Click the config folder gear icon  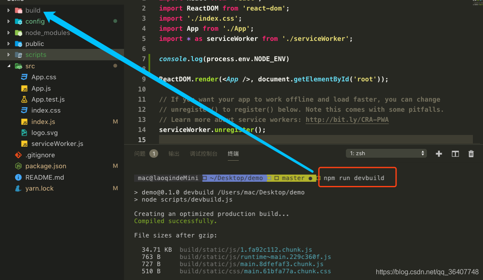(x=19, y=22)
